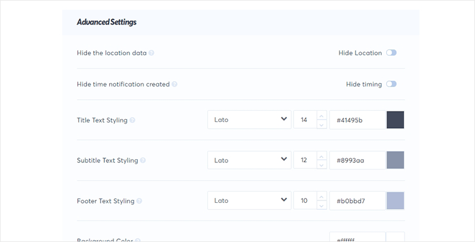Increase Title text size with up arrow
This screenshot has width=475, height=242.
[x=321, y=116]
